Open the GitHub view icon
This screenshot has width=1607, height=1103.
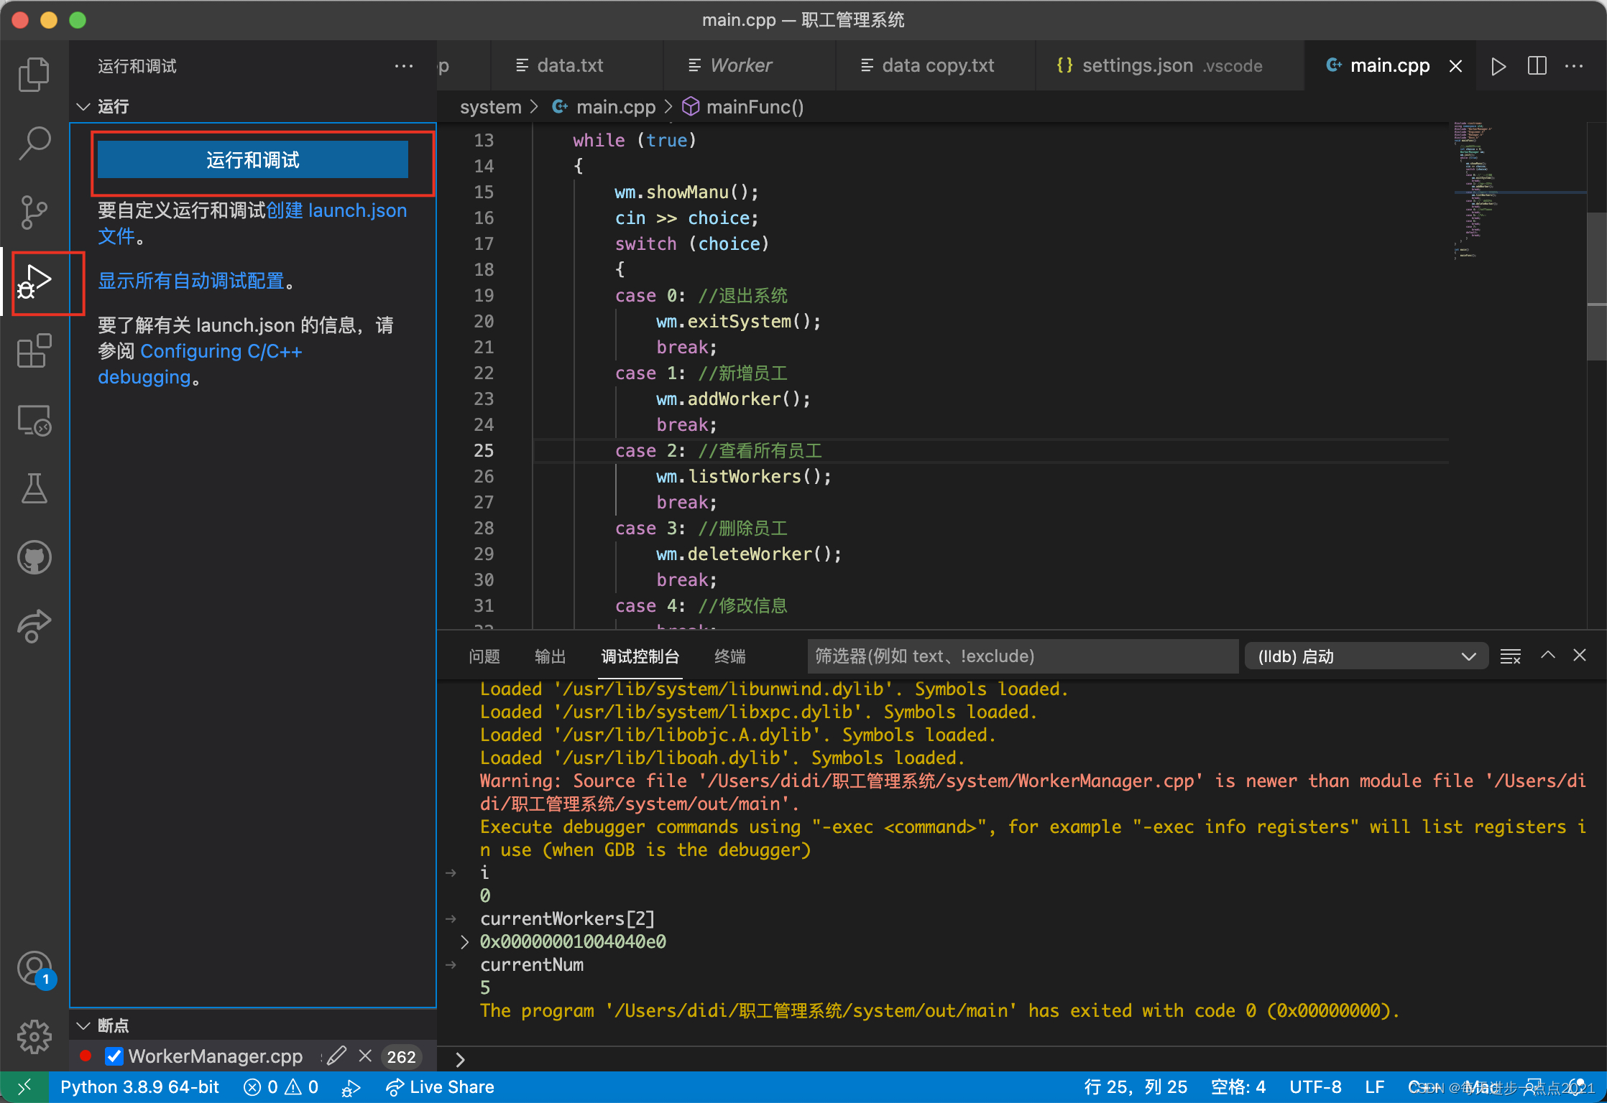click(x=34, y=557)
